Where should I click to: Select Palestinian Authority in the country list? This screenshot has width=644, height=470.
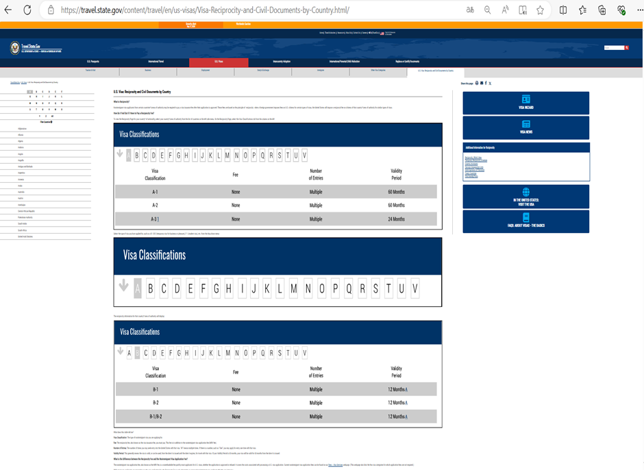point(25,217)
